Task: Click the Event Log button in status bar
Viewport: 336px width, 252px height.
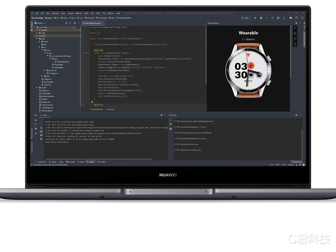Action: tap(297, 162)
